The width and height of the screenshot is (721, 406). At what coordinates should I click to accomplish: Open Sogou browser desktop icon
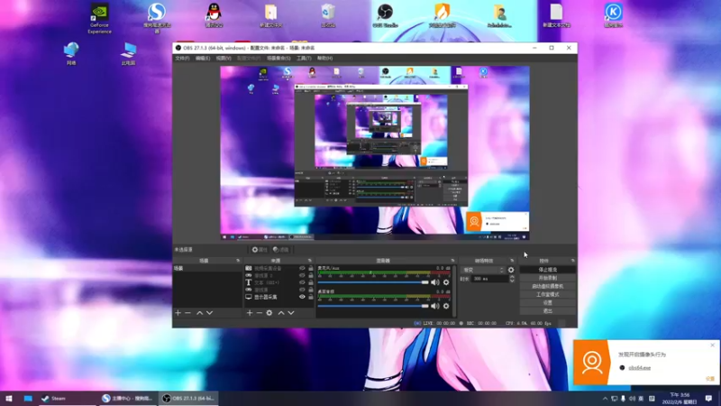157,18
